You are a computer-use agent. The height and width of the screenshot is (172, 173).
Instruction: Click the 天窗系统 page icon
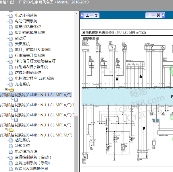[x=11, y=44]
